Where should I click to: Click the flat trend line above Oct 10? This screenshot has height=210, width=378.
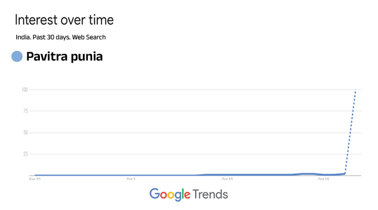tap(227, 175)
